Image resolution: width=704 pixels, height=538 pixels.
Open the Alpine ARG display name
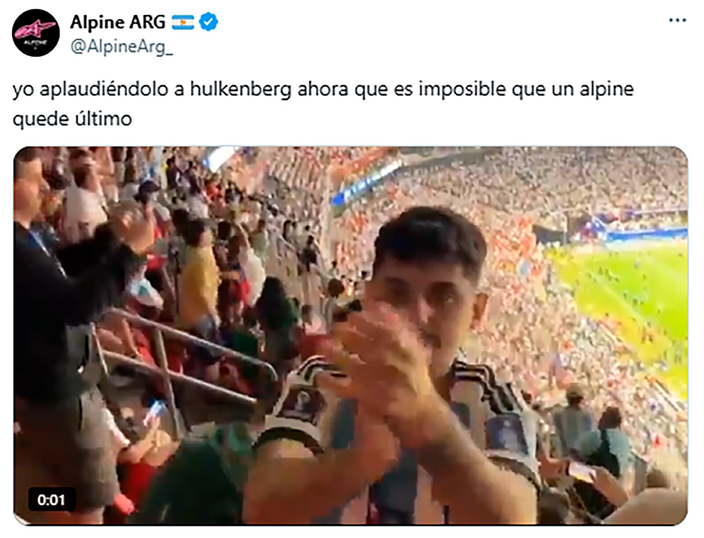point(118,22)
